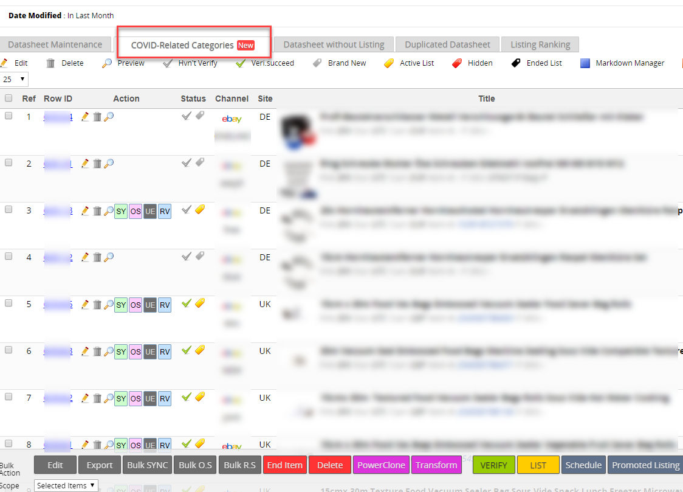Select the checkbox for row 5
Screen dimensions: 683x492
9,303
